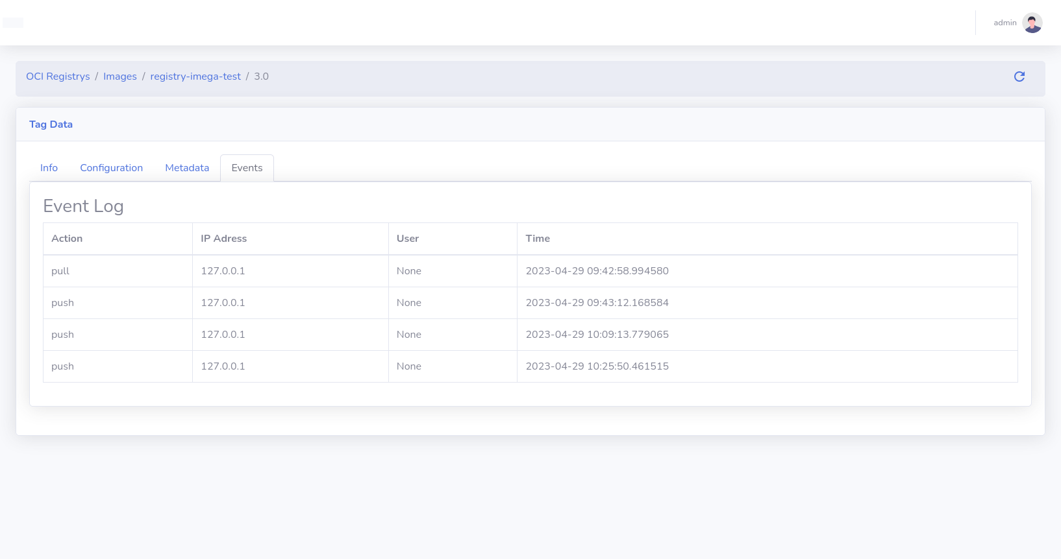Screen dimensions: 1061x559
Task: Click the Tag Data card header
Action: coord(51,125)
